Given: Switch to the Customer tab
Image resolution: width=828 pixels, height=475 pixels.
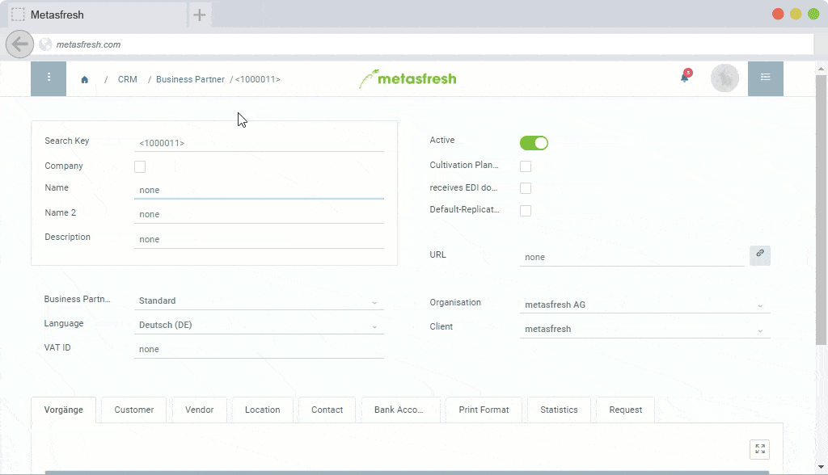Looking at the screenshot, I should coord(134,410).
